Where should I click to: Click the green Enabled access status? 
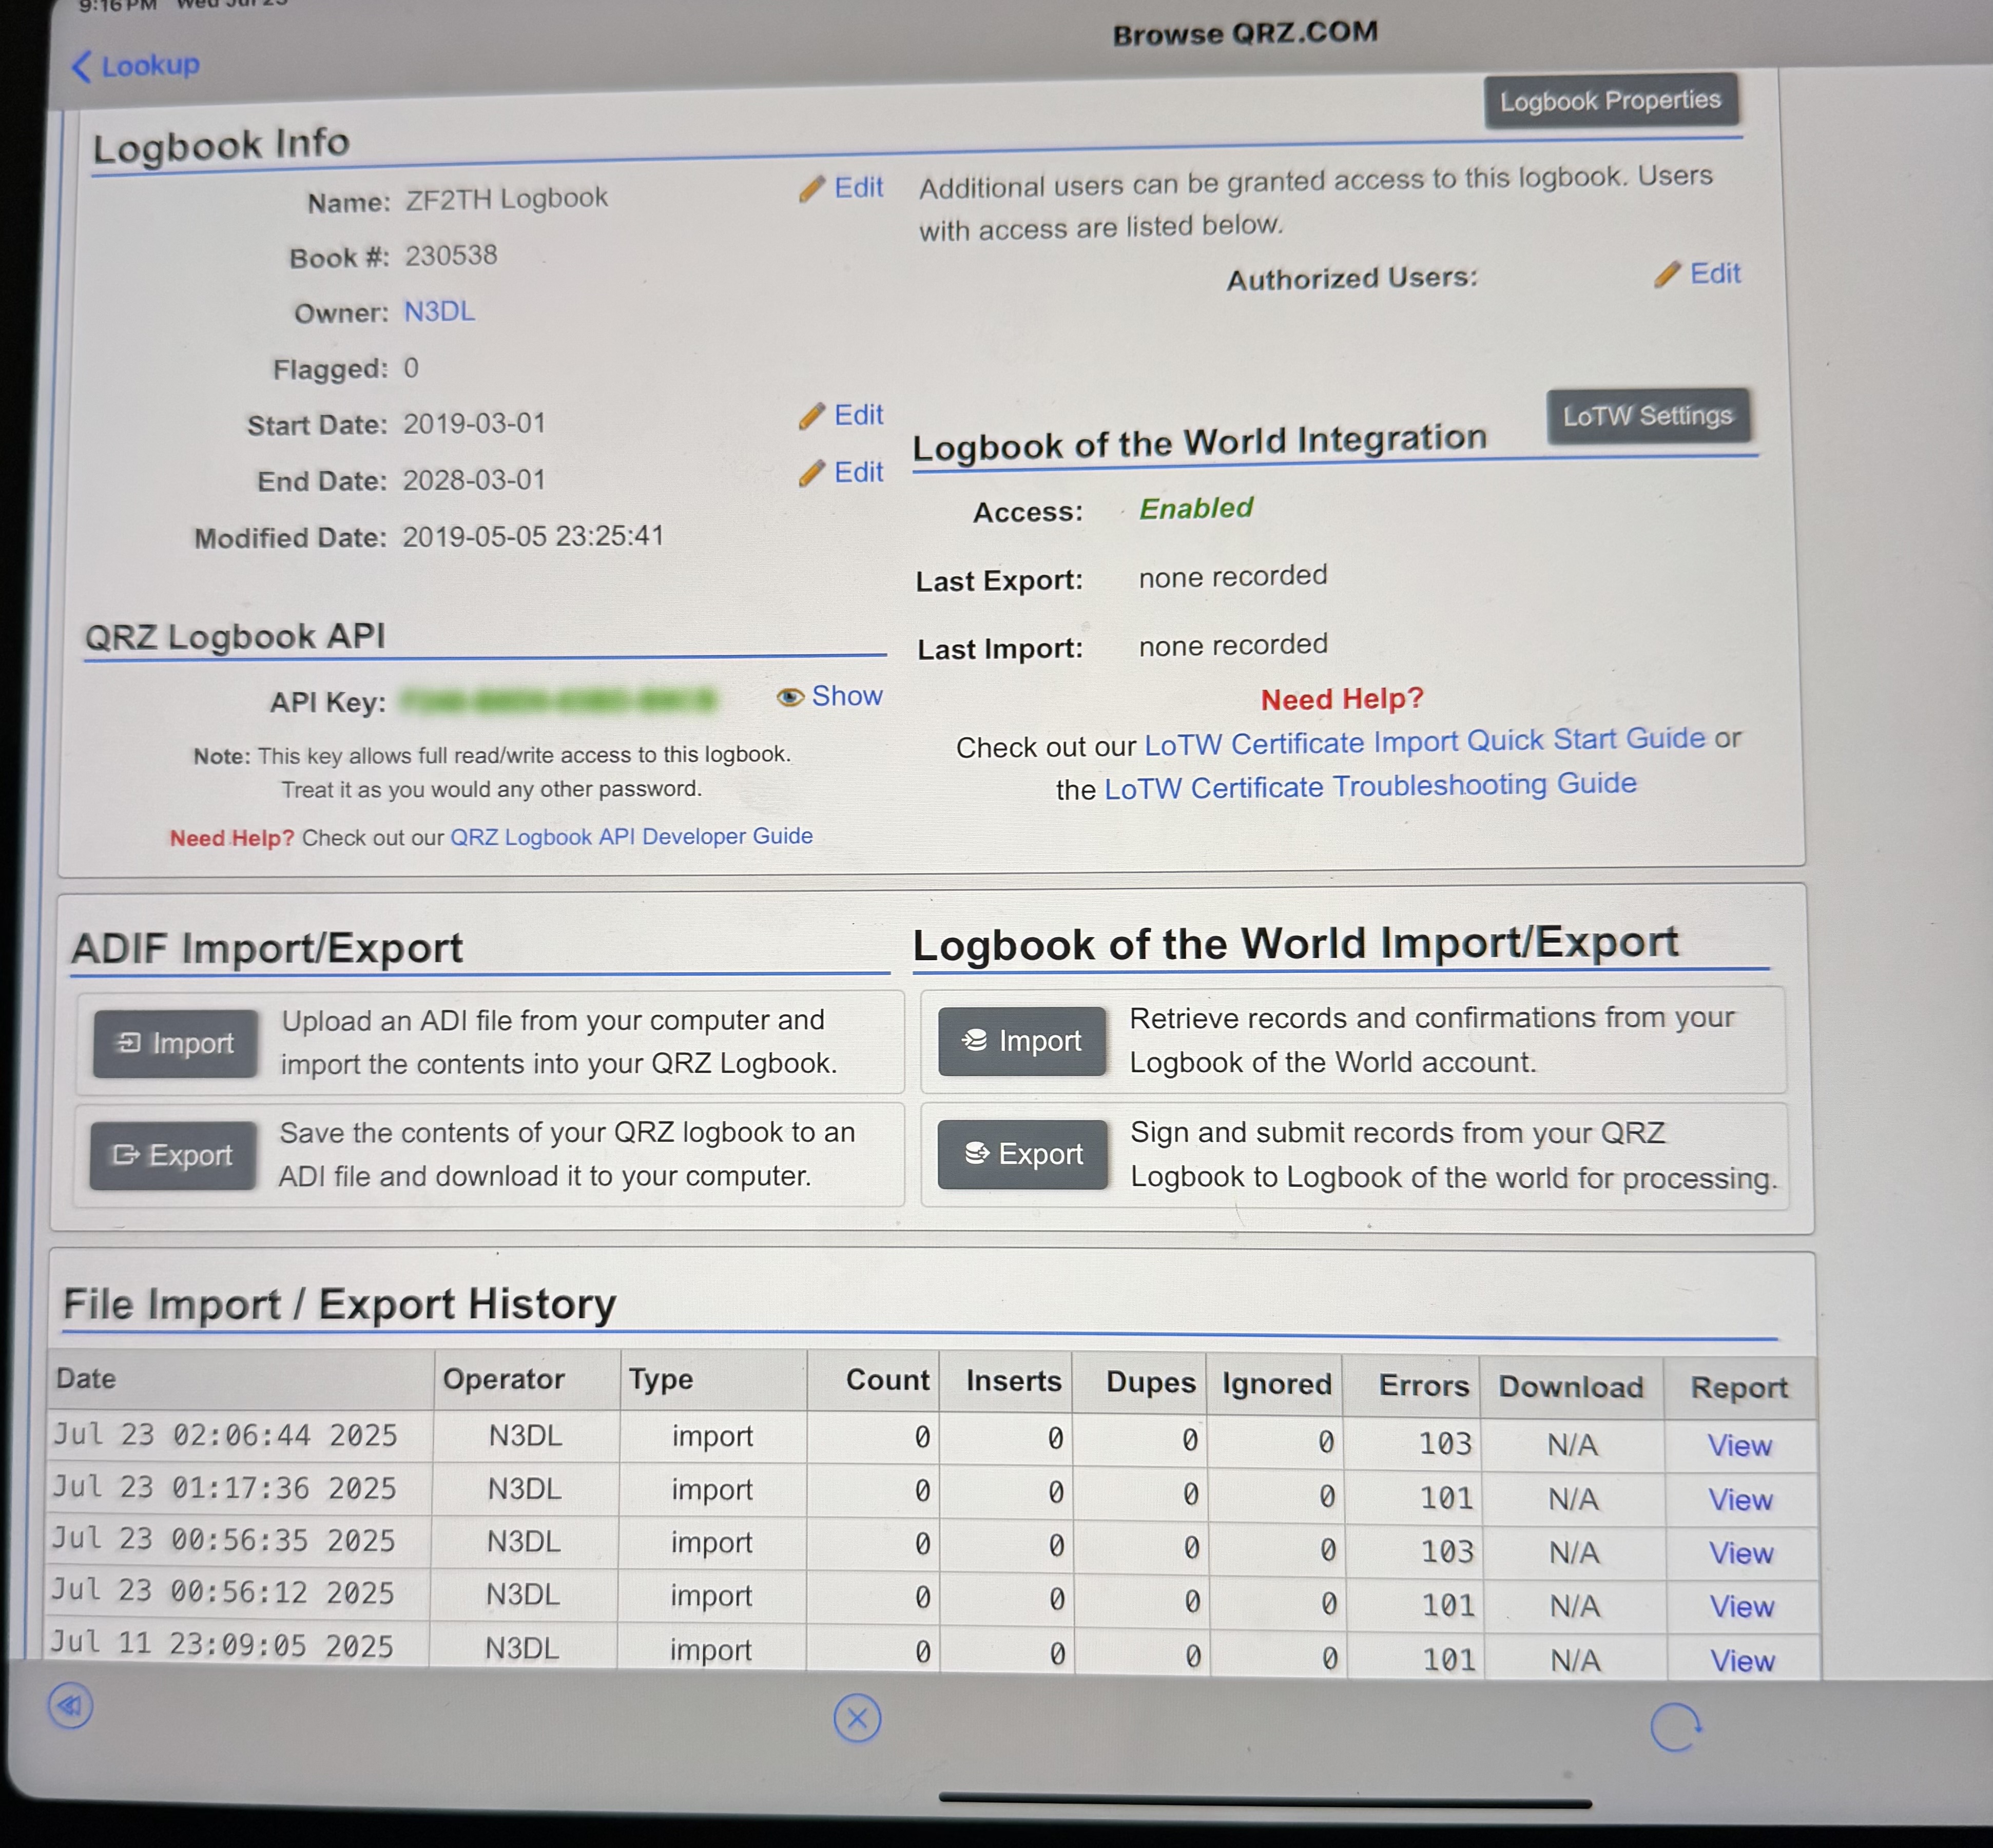click(1196, 508)
